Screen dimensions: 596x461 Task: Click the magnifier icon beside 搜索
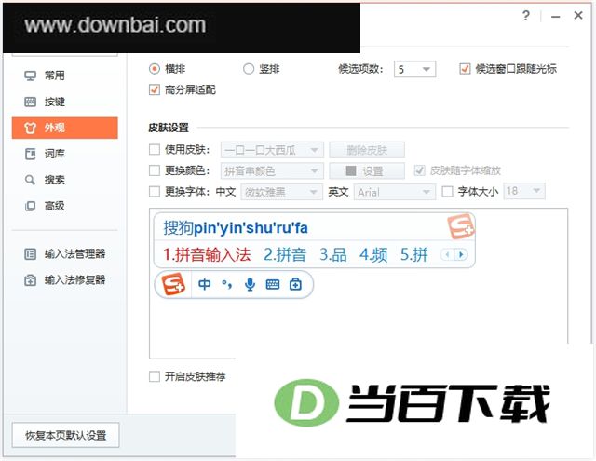[x=30, y=180]
